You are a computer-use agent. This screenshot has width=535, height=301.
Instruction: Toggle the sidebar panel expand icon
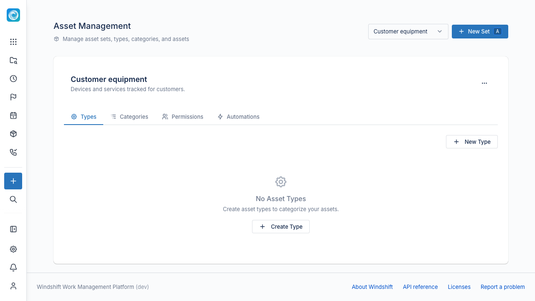click(13, 229)
